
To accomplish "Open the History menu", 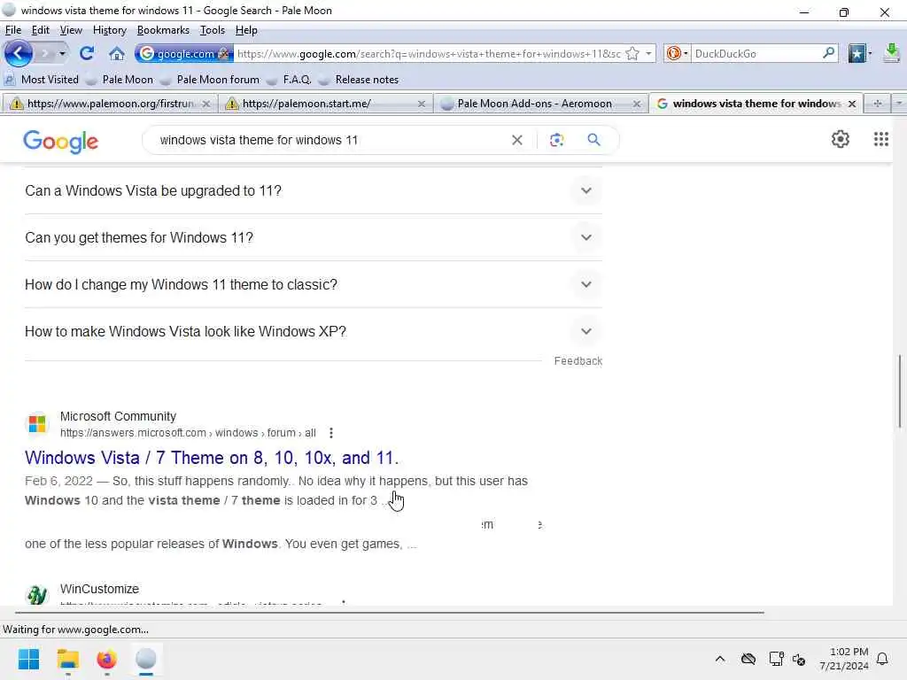I will 109,30.
